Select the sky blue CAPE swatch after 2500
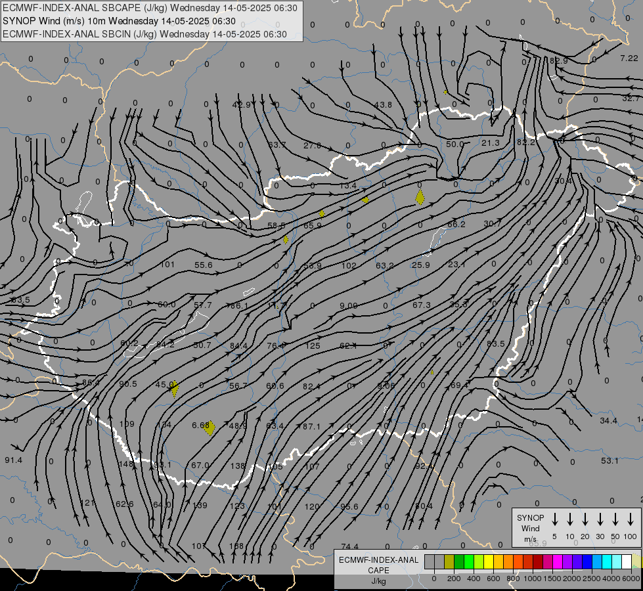The width and height of the screenshot is (643, 591). click(x=598, y=561)
